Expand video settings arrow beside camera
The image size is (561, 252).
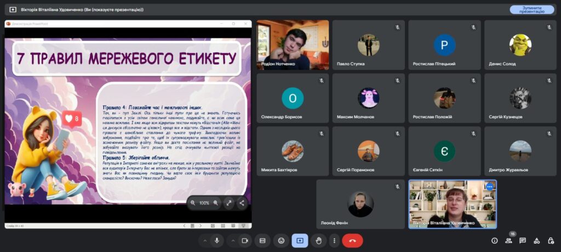pos(231,241)
